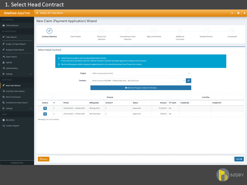The height and width of the screenshot is (185, 247).
Task: Open the Project dropdown CMB Constructions
Action: click(x=141, y=73)
